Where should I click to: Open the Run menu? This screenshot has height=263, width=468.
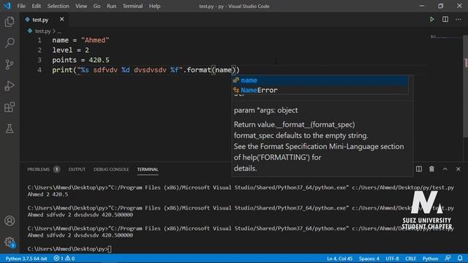click(112, 6)
